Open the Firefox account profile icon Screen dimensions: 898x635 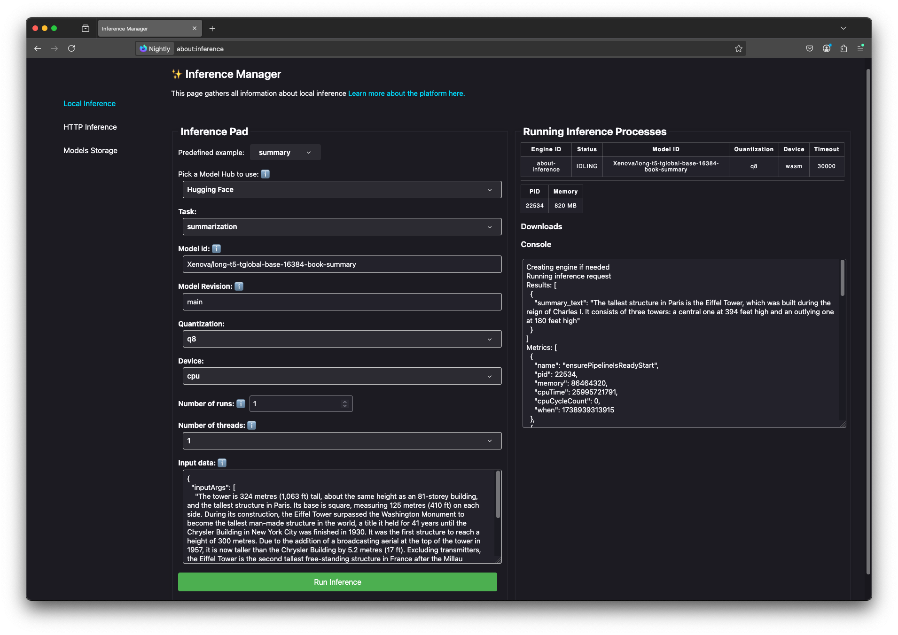click(827, 48)
